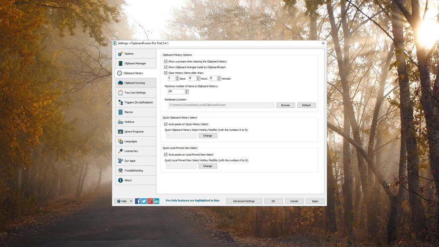
Task: Focus the minutes input field
Action: pyautogui.click(x=214, y=79)
